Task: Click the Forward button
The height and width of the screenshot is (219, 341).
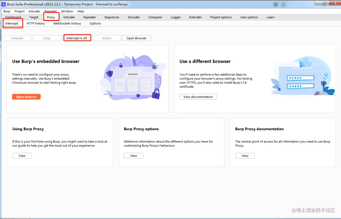Action: pyautogui.click(x=17, y=38)
